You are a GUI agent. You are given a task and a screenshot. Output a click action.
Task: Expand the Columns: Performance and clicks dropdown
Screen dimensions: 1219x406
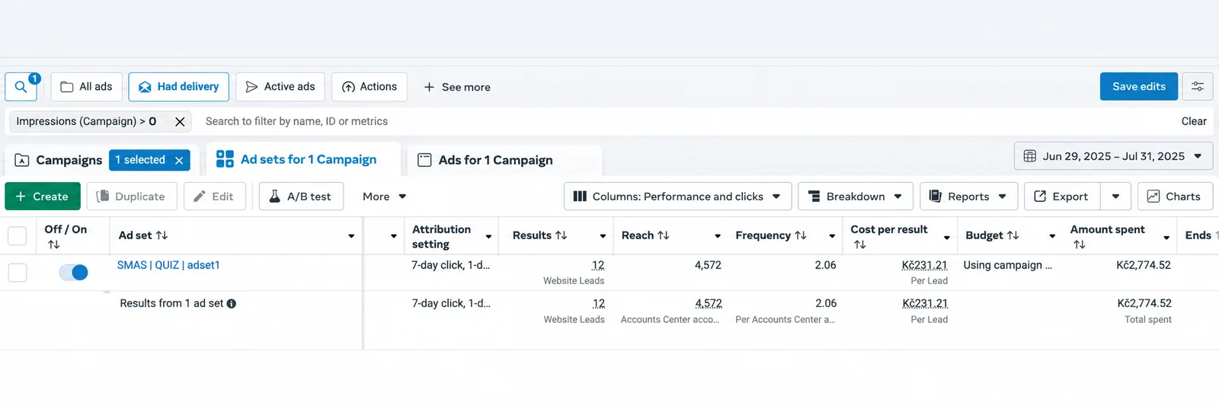[677, 197]
